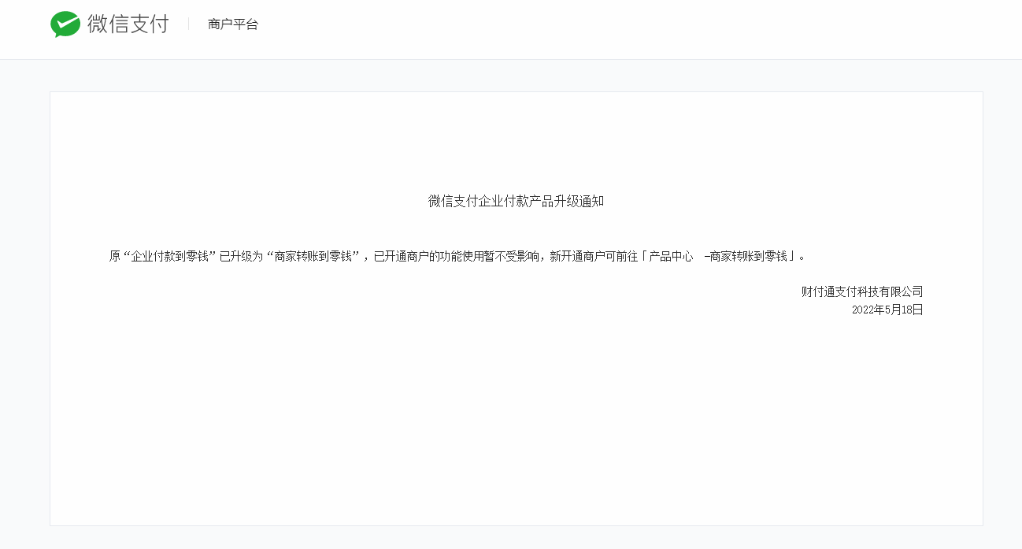Go to 产品中心 mentioned in the notice

click(671, 257)
